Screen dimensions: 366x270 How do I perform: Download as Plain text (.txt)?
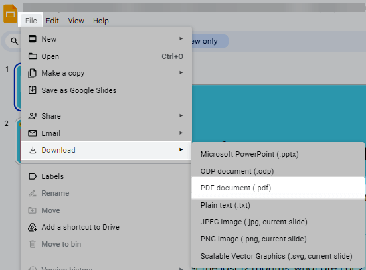[x=278, y=205]
